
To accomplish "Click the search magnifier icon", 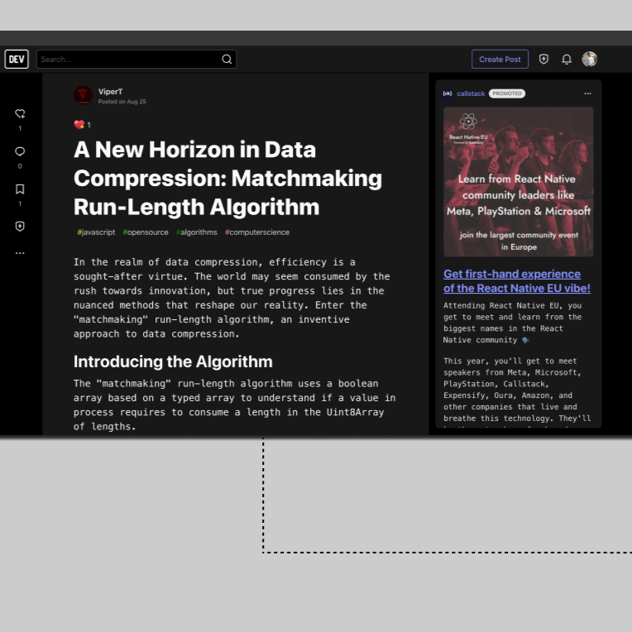I will click(x=227, y=60).
